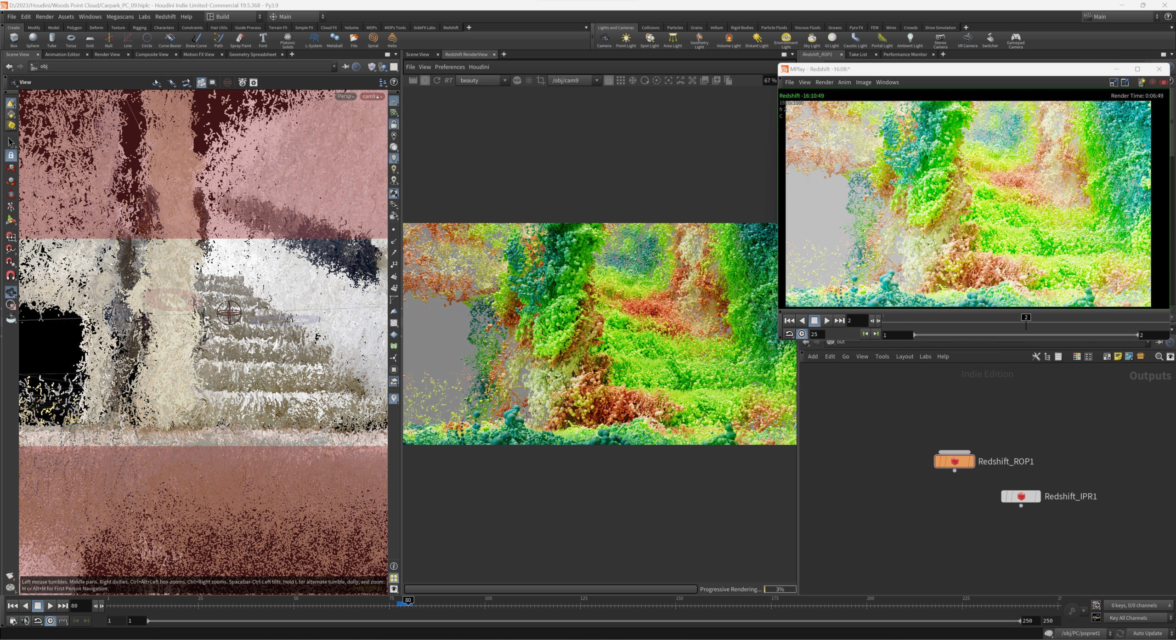Create a Box from the shelf

click(x=14, y=40)
